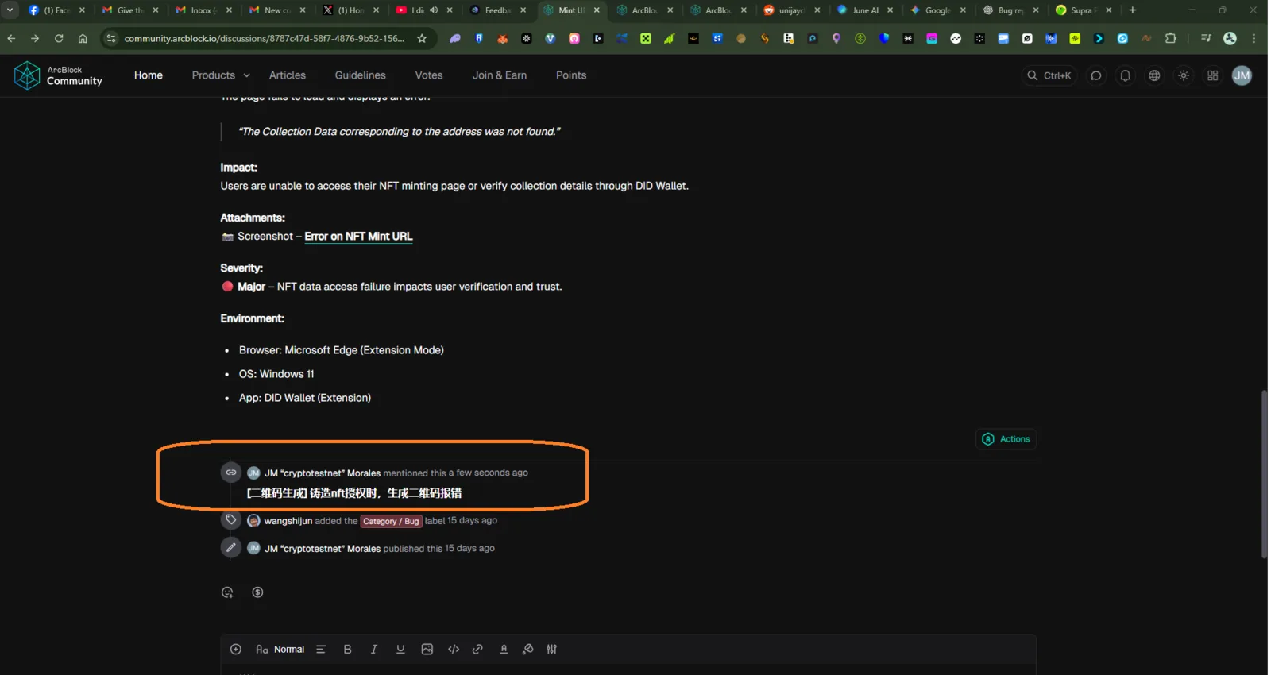Open the text color picker

point(504,650)
